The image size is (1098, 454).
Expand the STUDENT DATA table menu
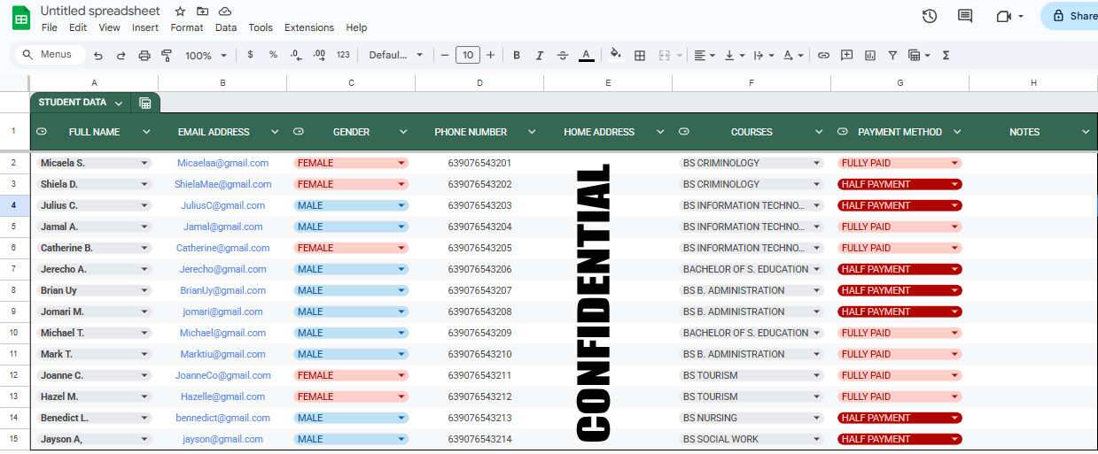[x=119, y=104]
